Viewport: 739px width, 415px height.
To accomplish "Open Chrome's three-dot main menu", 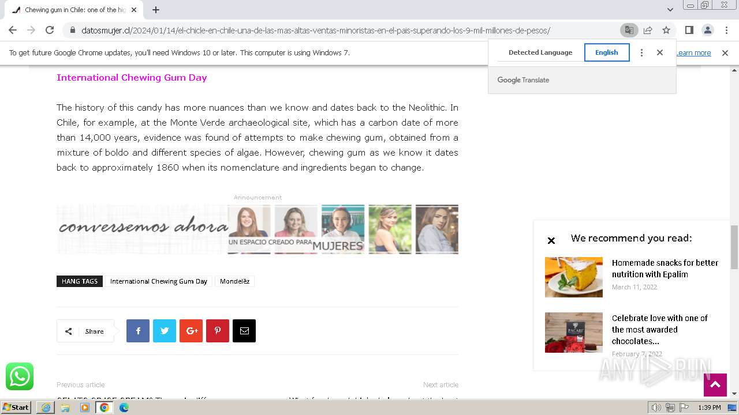I will pos(726,30).
